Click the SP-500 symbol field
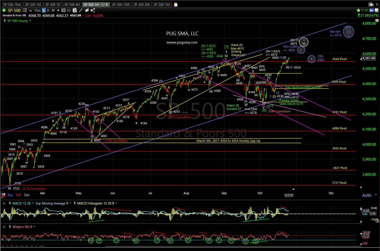Screen dimensions: 380x251 (x=14, y=10)
